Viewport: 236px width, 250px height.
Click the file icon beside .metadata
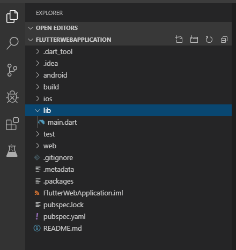coord(38,169)
